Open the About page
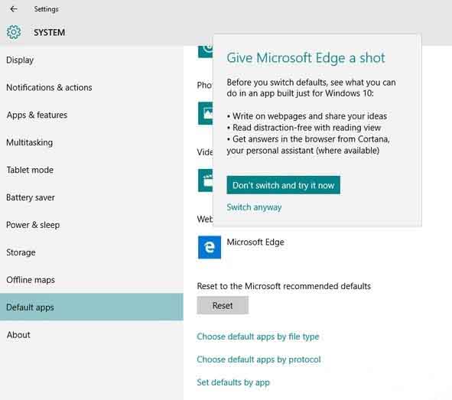Viewport: 452px width, 400px height. [91, 335]
